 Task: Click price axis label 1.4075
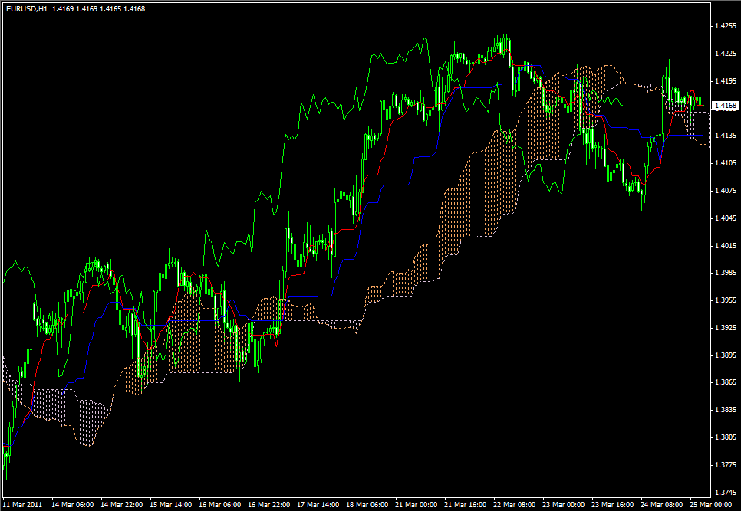[726, 191]
